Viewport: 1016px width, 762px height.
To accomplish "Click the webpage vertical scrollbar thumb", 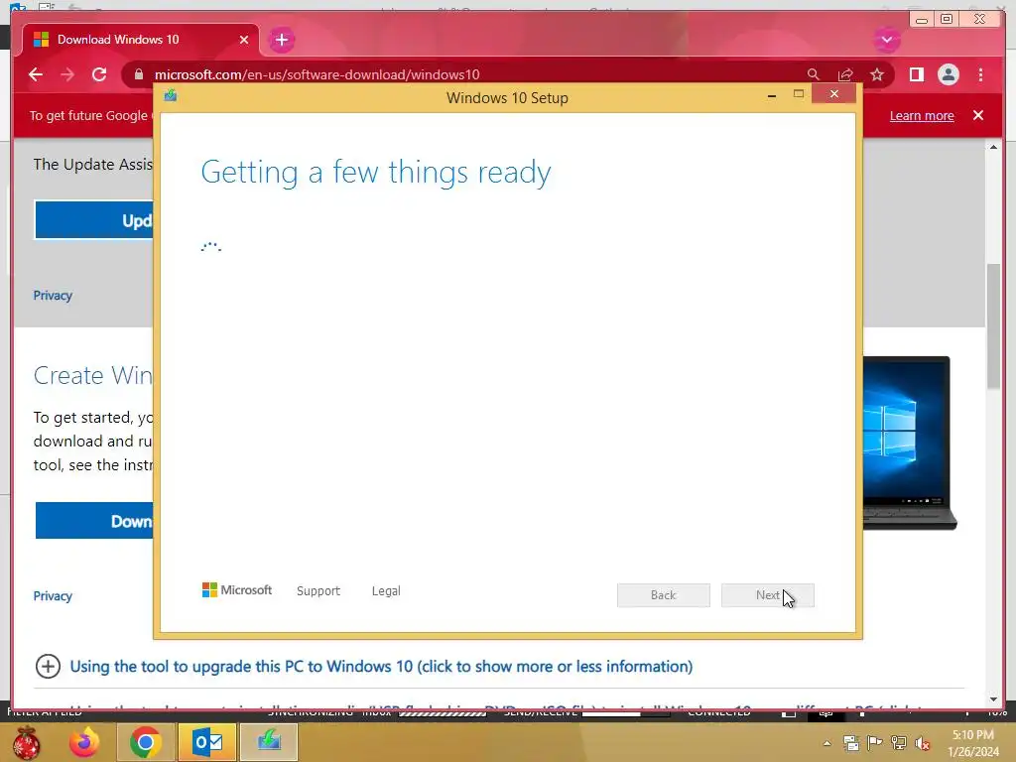I will coord(994,326).
